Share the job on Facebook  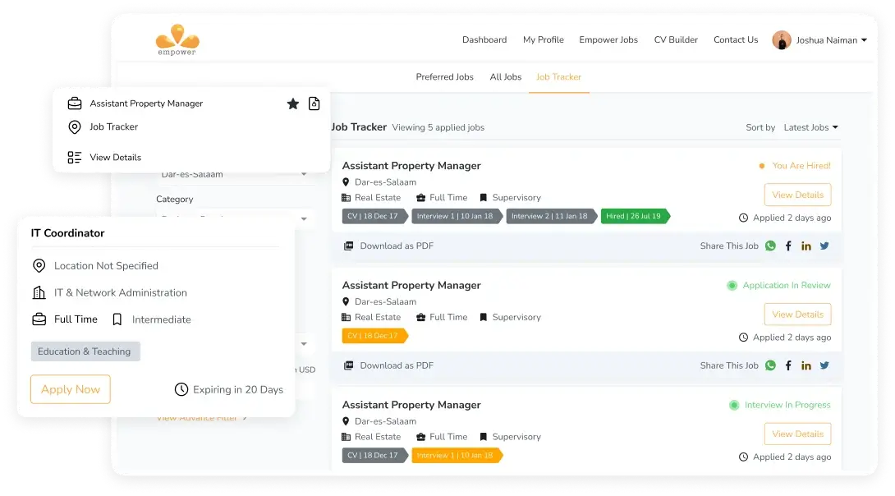(x=787, y=246)
